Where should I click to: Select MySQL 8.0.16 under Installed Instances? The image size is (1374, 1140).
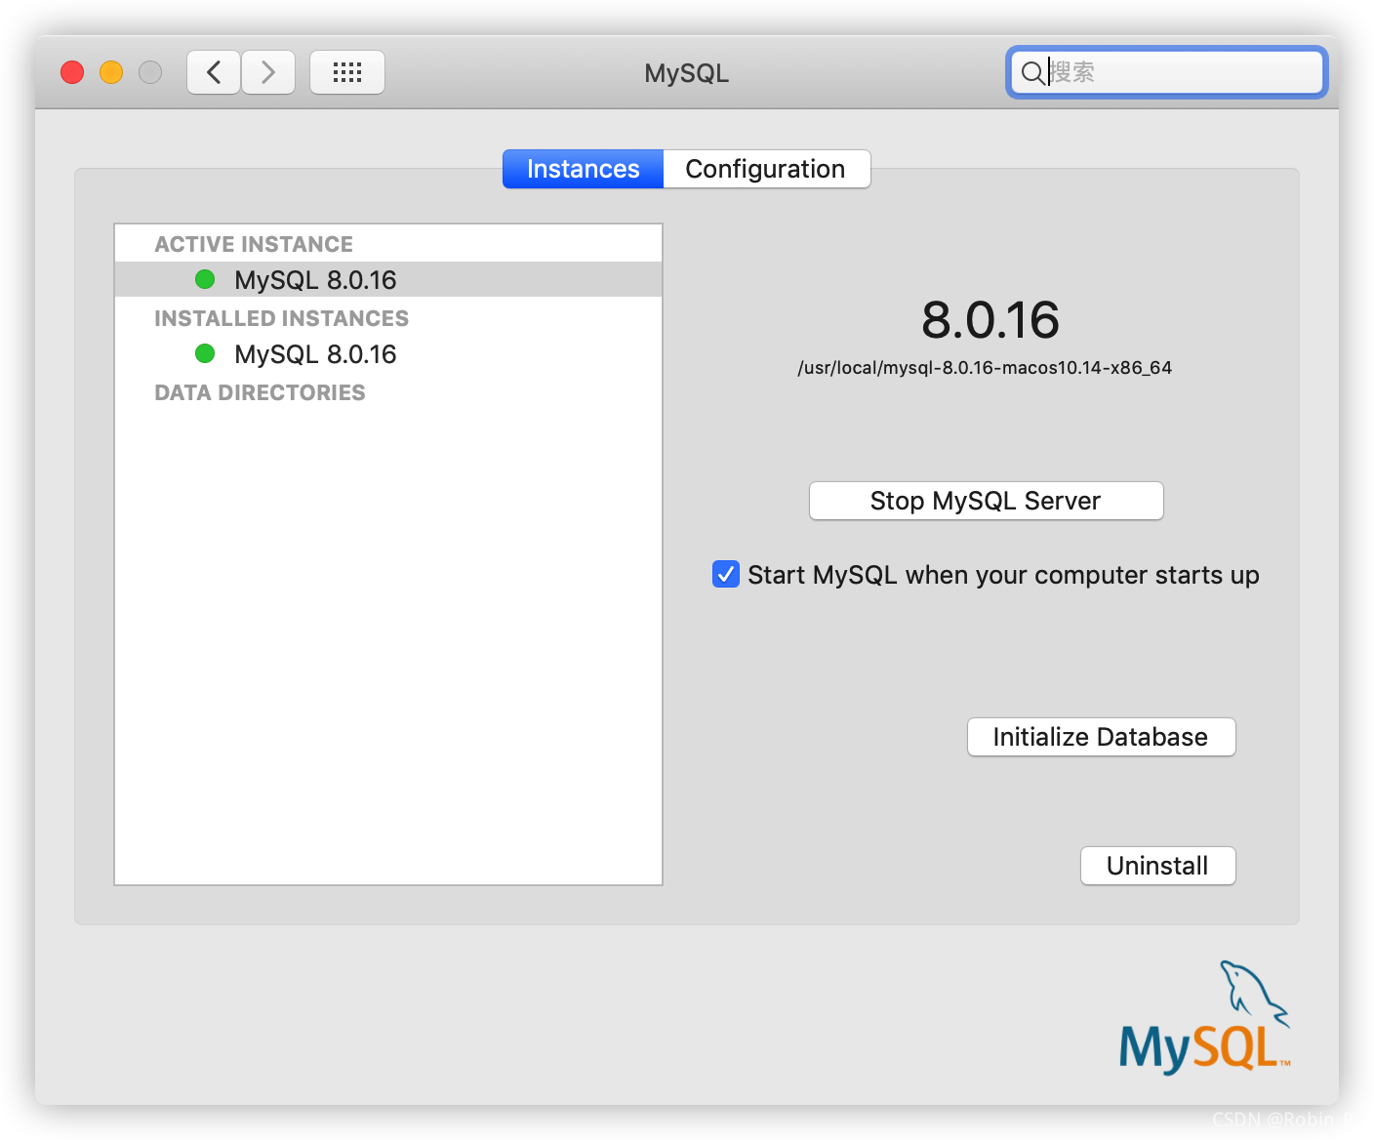pyautogui.click(x=388, y=353)
